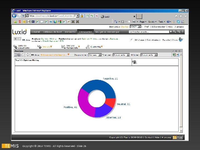Click the red Neutral donut segment
The height and width of the screenshot is (150, 200).
click(110, 102)
